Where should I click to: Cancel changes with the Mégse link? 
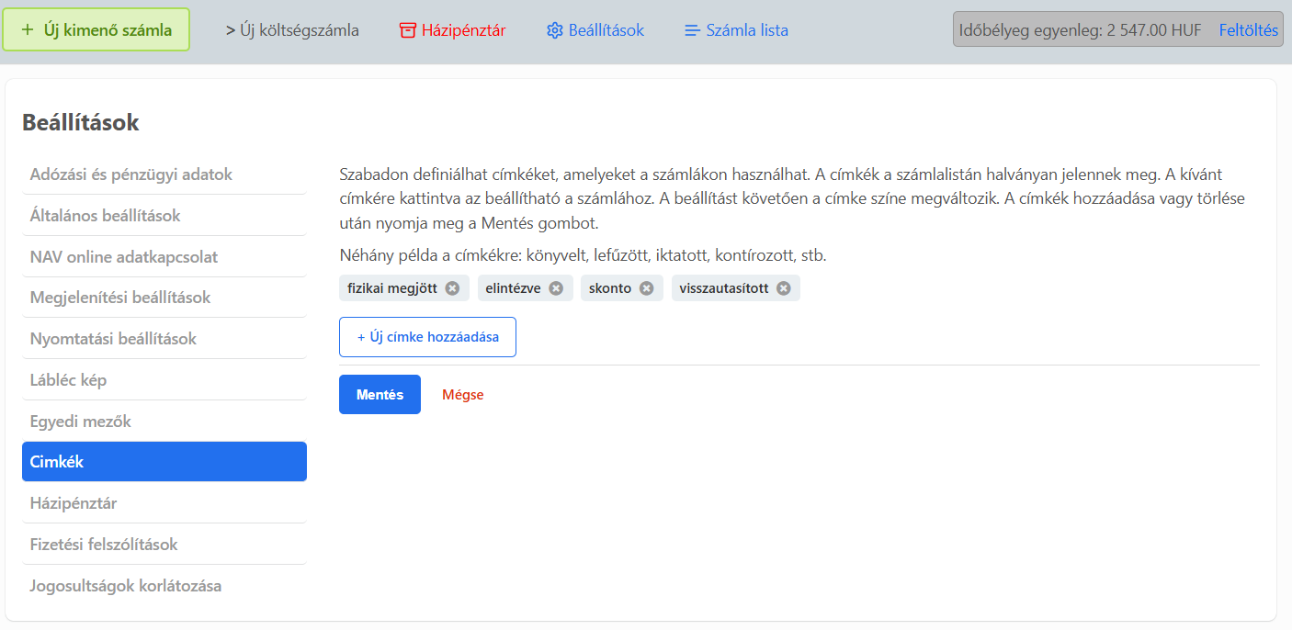pyautogui.click(x=462, y=395)
